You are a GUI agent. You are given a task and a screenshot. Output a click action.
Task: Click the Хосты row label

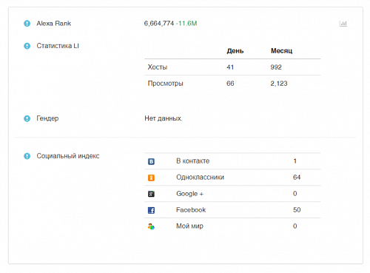[158, 67]
